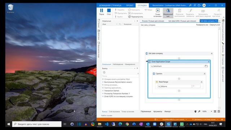Click the Перейти step-into button
The height and width of the screenshot is (130, 231).
119,10
